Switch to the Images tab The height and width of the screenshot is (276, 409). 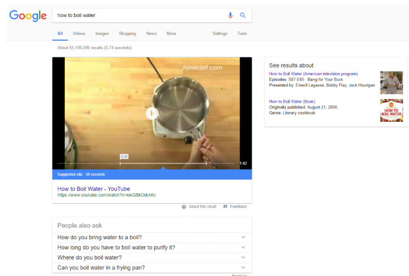pyautogui.click(x=102, y=33)
